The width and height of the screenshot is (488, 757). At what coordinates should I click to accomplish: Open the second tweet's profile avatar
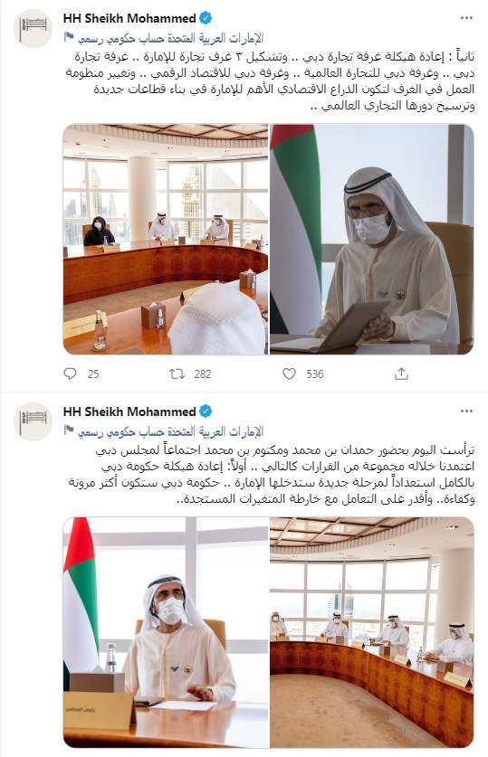[x=33, y=421]
